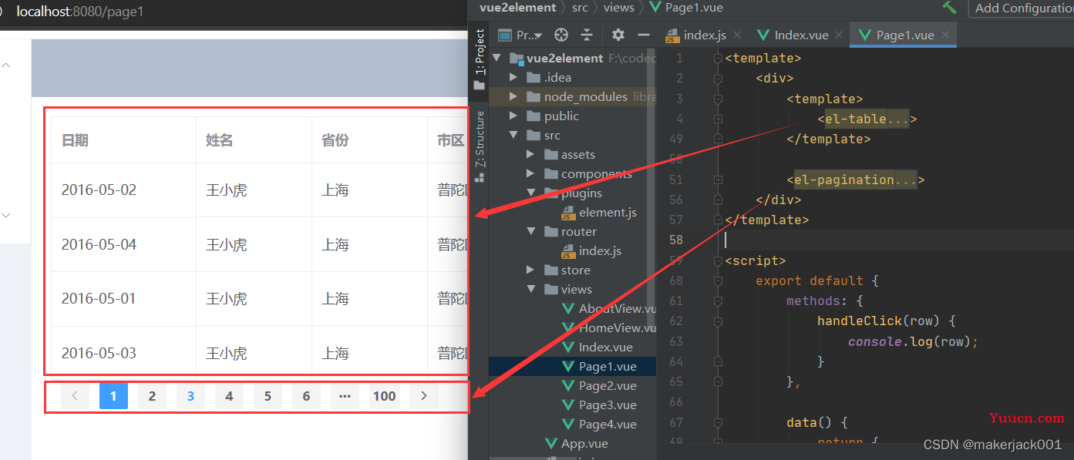Open index.js under the router folder
The image size is (1074, 460).
pos(591,250)
